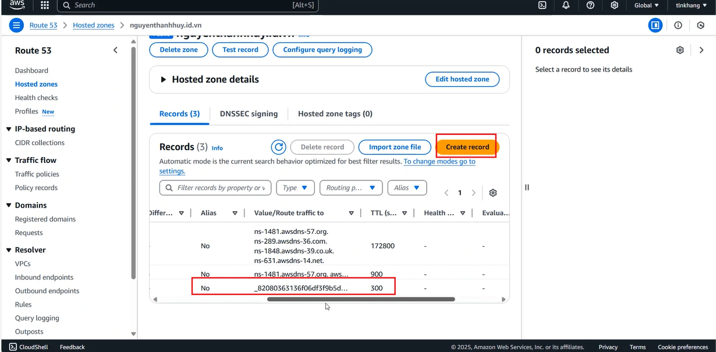Viewport: 716px width, 352px height.
Task: Expand the details panel chevron arrow
Action: click(x=701, y=50)
